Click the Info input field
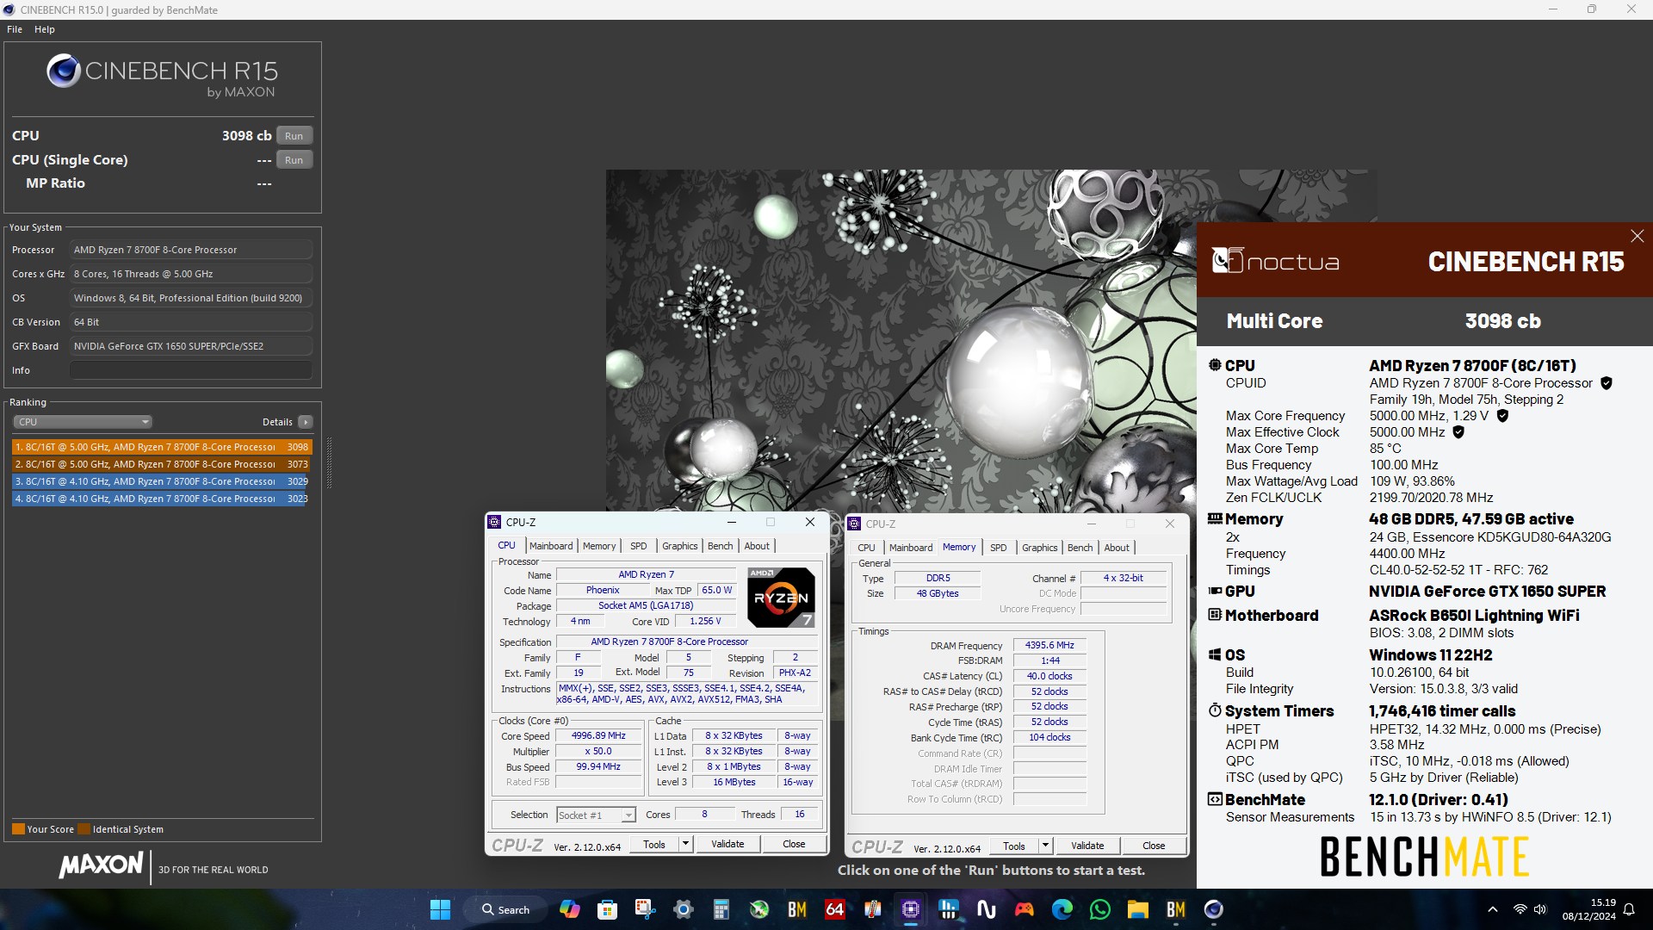 point(190,370)
